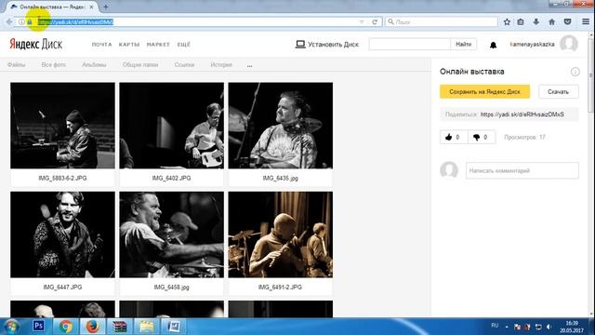The image size is (595, 335).
Task: Click the browser back arrow button
Action: tap(9, 22)
